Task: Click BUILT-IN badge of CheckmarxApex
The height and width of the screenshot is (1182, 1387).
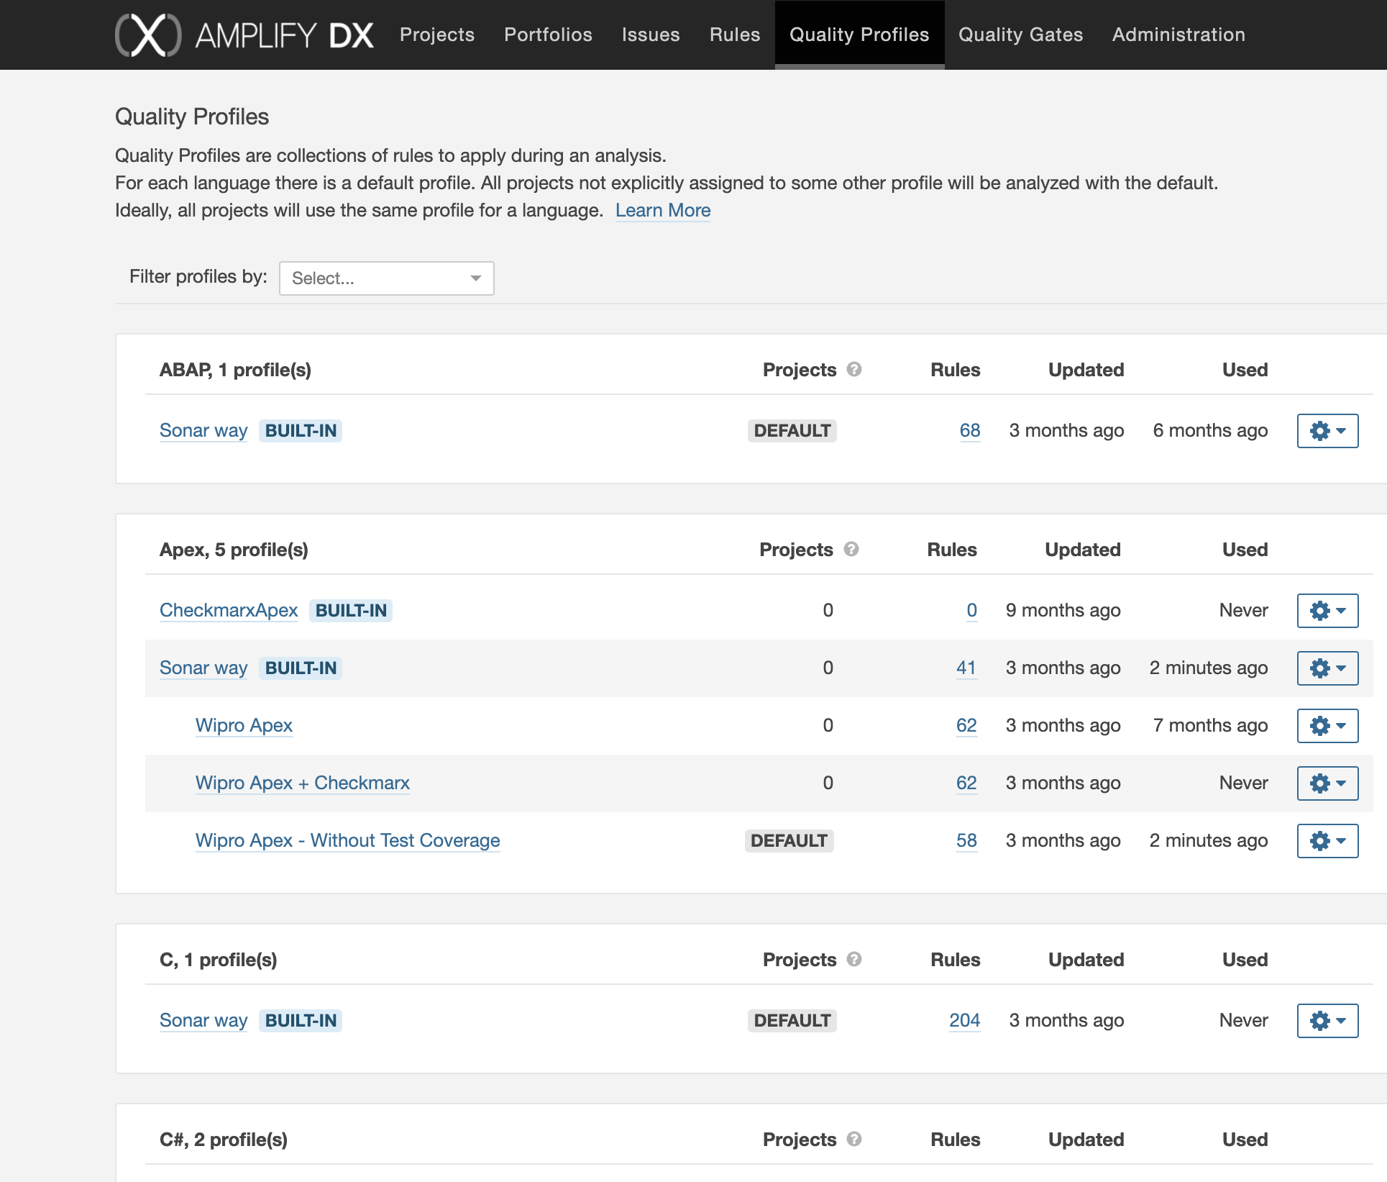Action: [x=351, y=610]
